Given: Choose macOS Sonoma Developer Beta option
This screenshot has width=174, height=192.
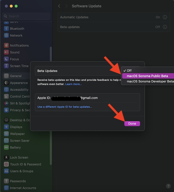Looking at the screenshot, I should tap(150, 81).
